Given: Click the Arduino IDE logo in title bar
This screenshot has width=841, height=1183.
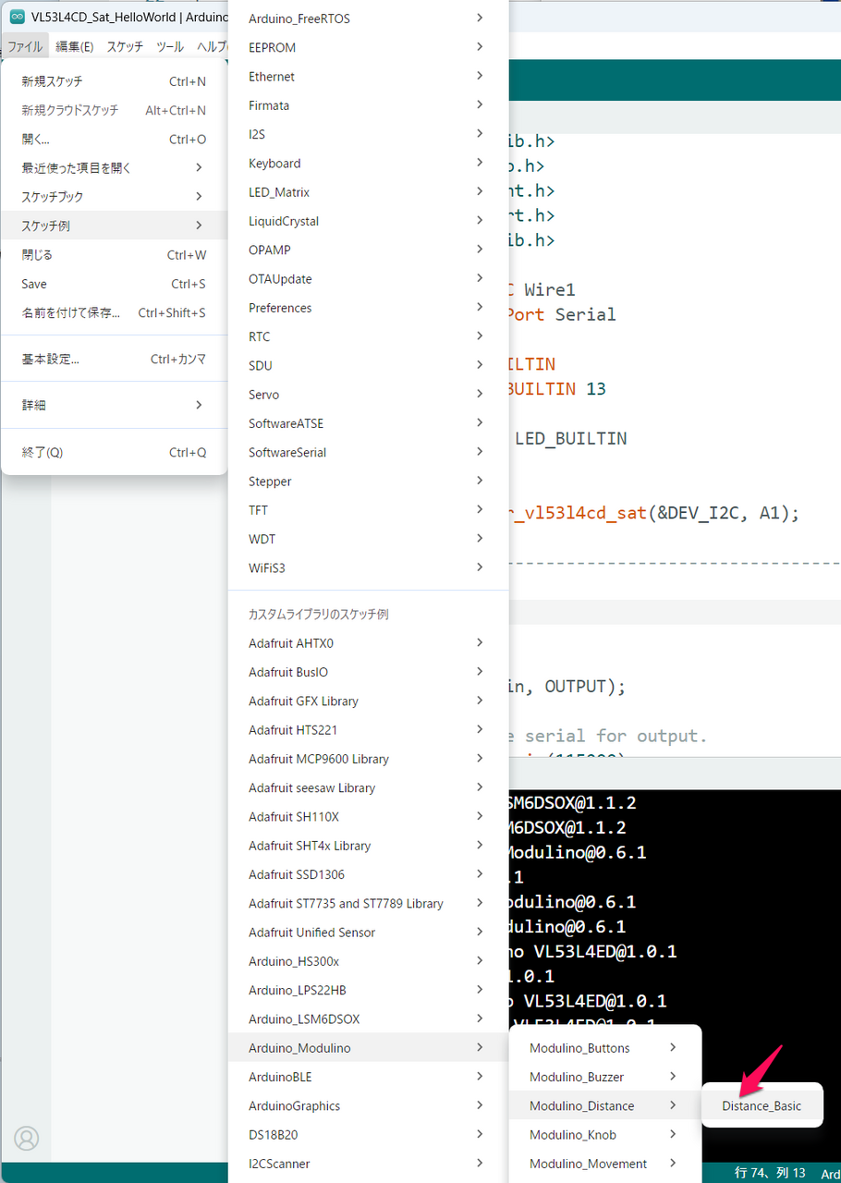Looking at the screenshot, I should coord(17,17).
